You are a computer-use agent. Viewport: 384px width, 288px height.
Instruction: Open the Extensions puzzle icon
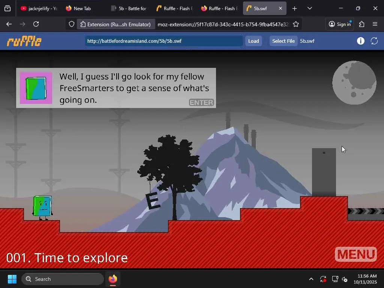click(x=361, y=24)
